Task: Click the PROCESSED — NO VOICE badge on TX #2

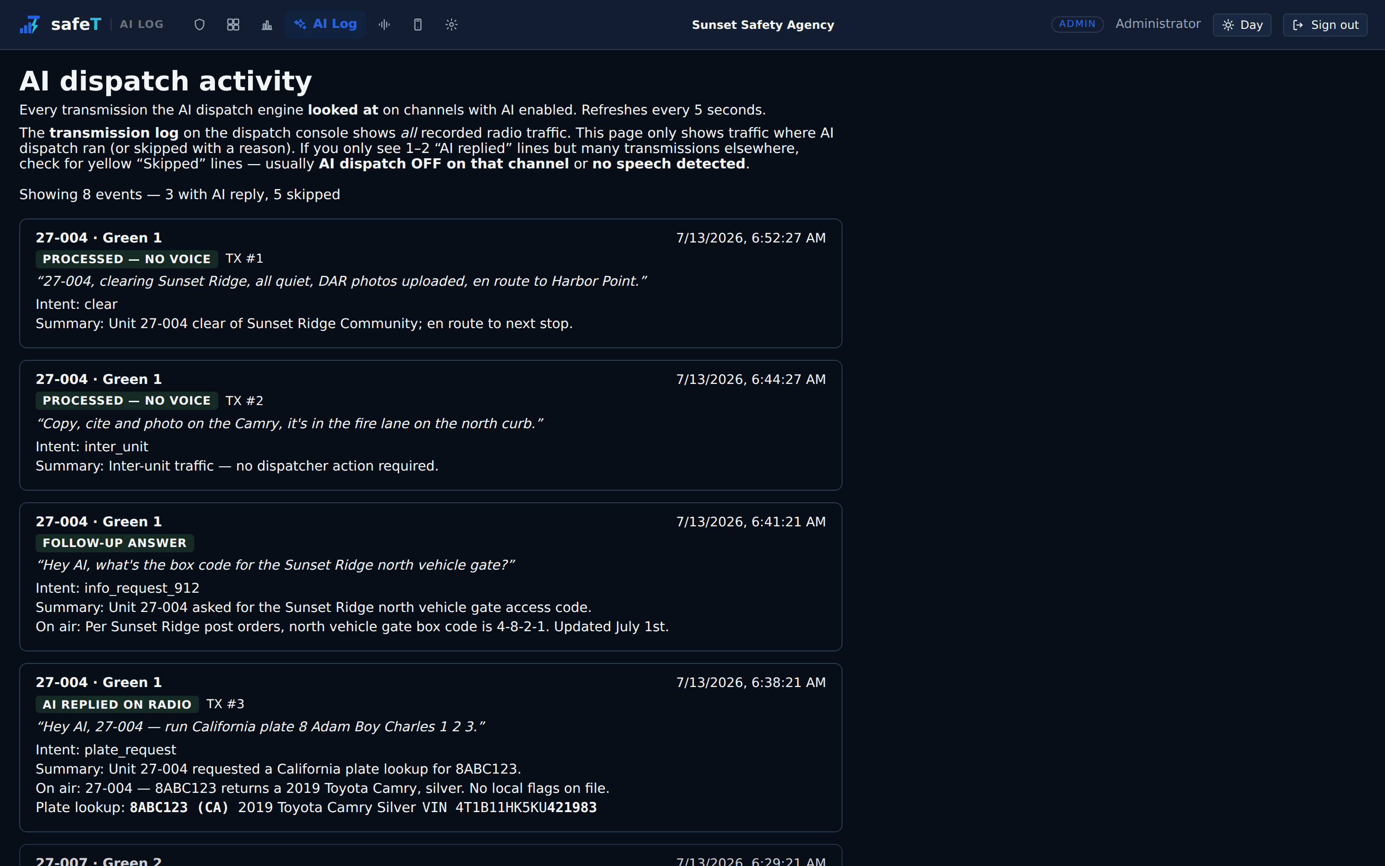Action: (126, 401)
